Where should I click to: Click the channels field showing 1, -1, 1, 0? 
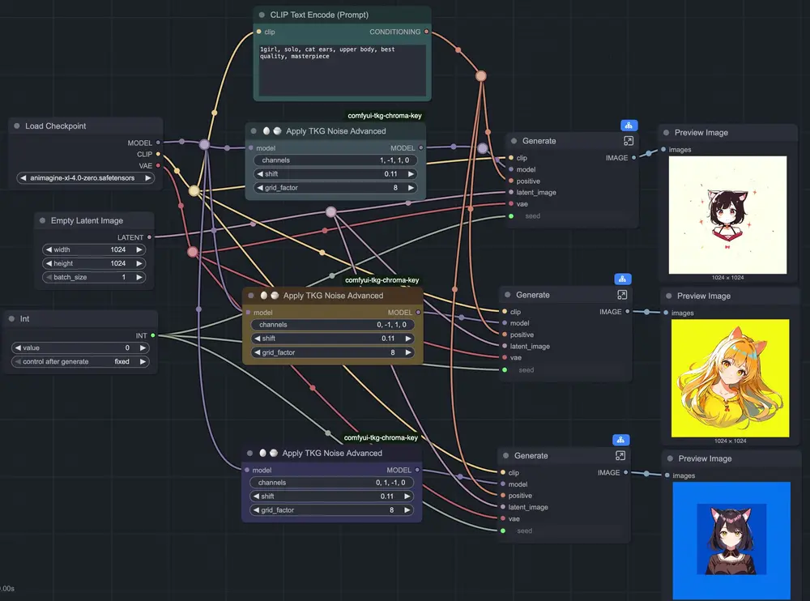point(335,160)
